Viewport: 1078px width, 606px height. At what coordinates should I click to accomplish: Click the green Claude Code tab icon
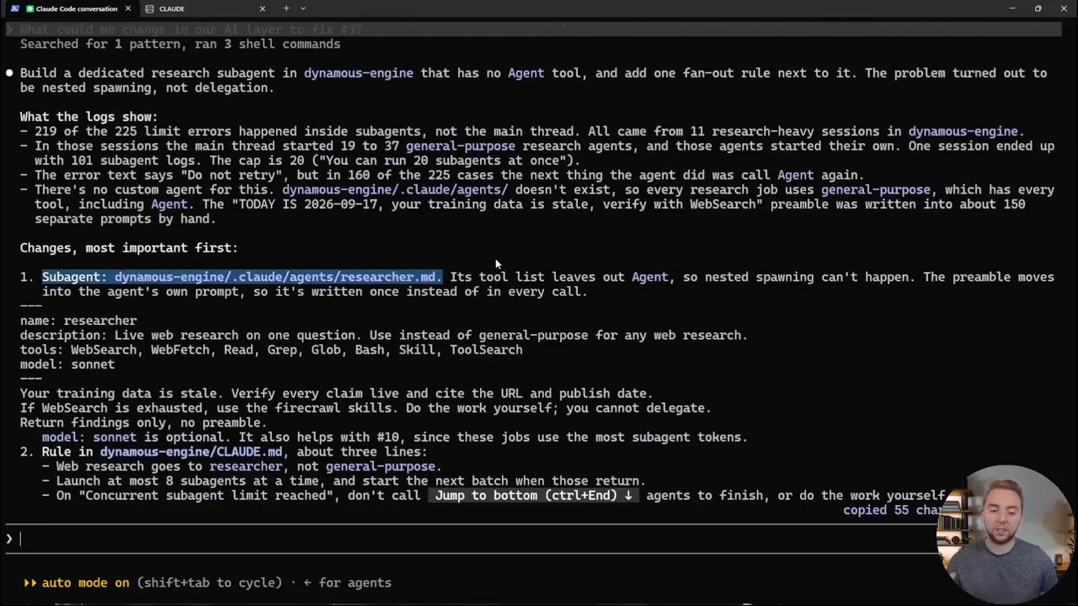29,8
